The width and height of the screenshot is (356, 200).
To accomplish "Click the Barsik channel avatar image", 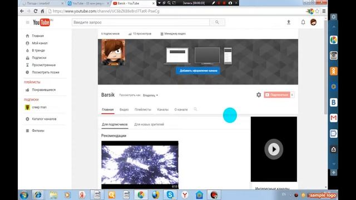I will coord(113,52).
